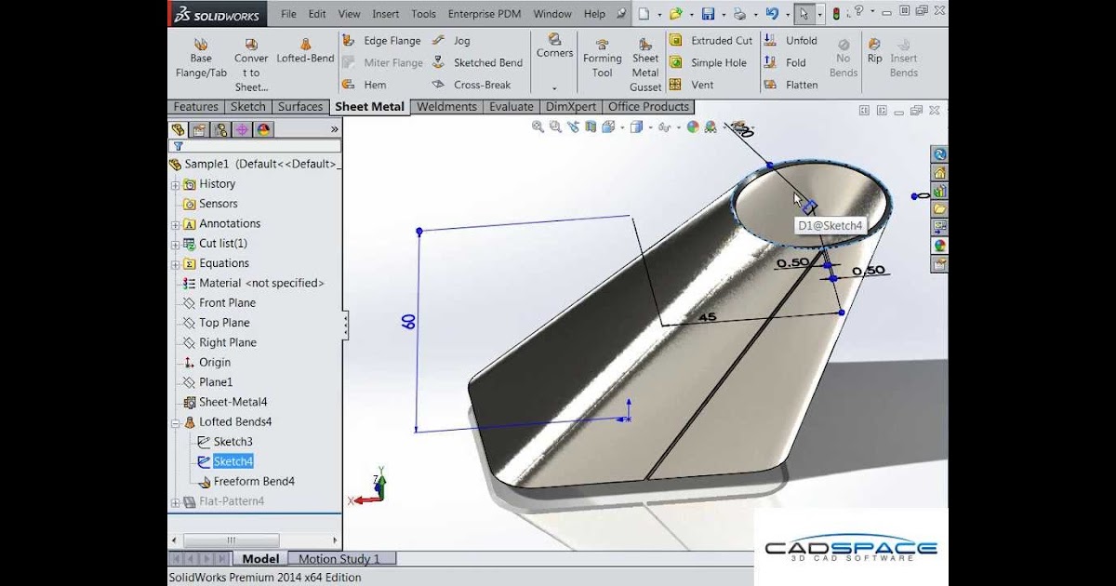The height and width of the screenshot is (586, 1116).
Task: Click the Simple Hole tool
Action: 708,62
